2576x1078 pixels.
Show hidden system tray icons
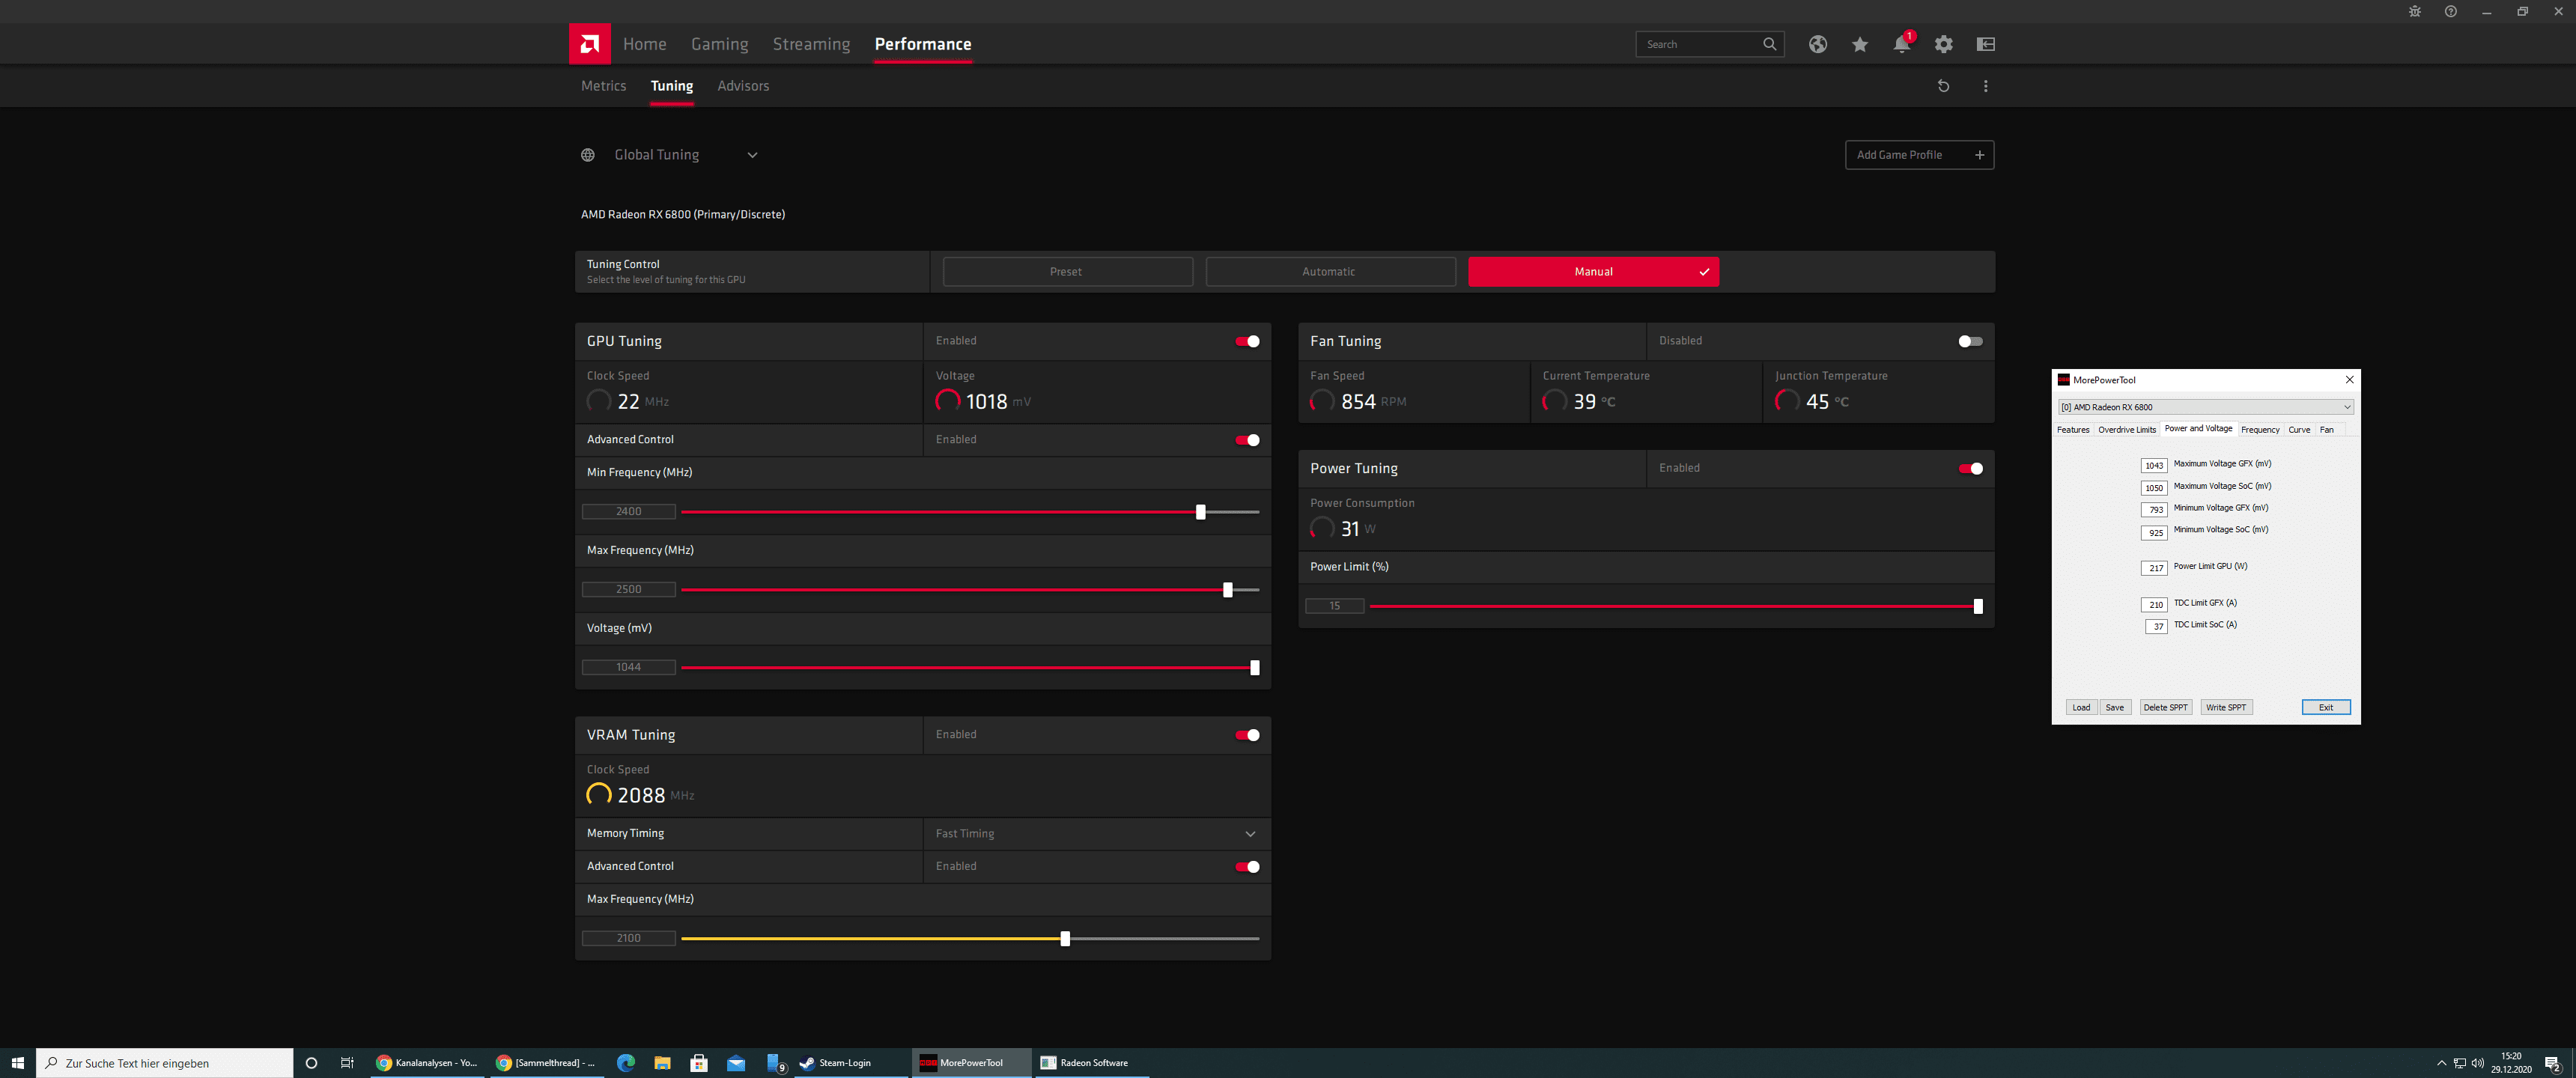2441,1063
